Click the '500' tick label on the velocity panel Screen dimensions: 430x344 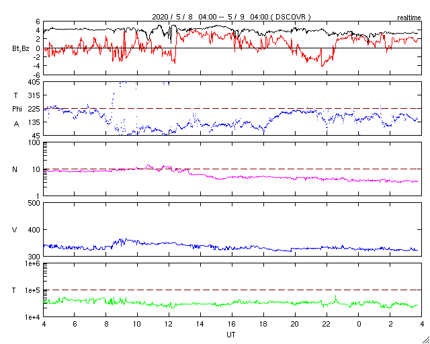pos(34,203)
